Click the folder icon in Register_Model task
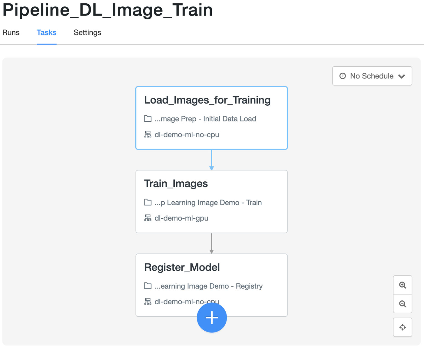 [x=148, y=286]
